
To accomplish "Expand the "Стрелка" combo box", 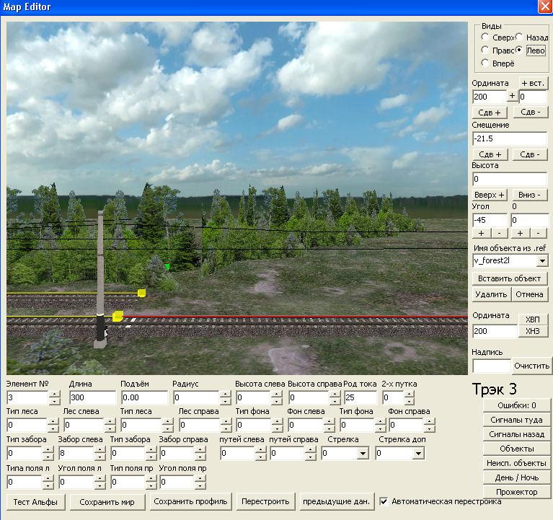I will (x=362, y=454).
